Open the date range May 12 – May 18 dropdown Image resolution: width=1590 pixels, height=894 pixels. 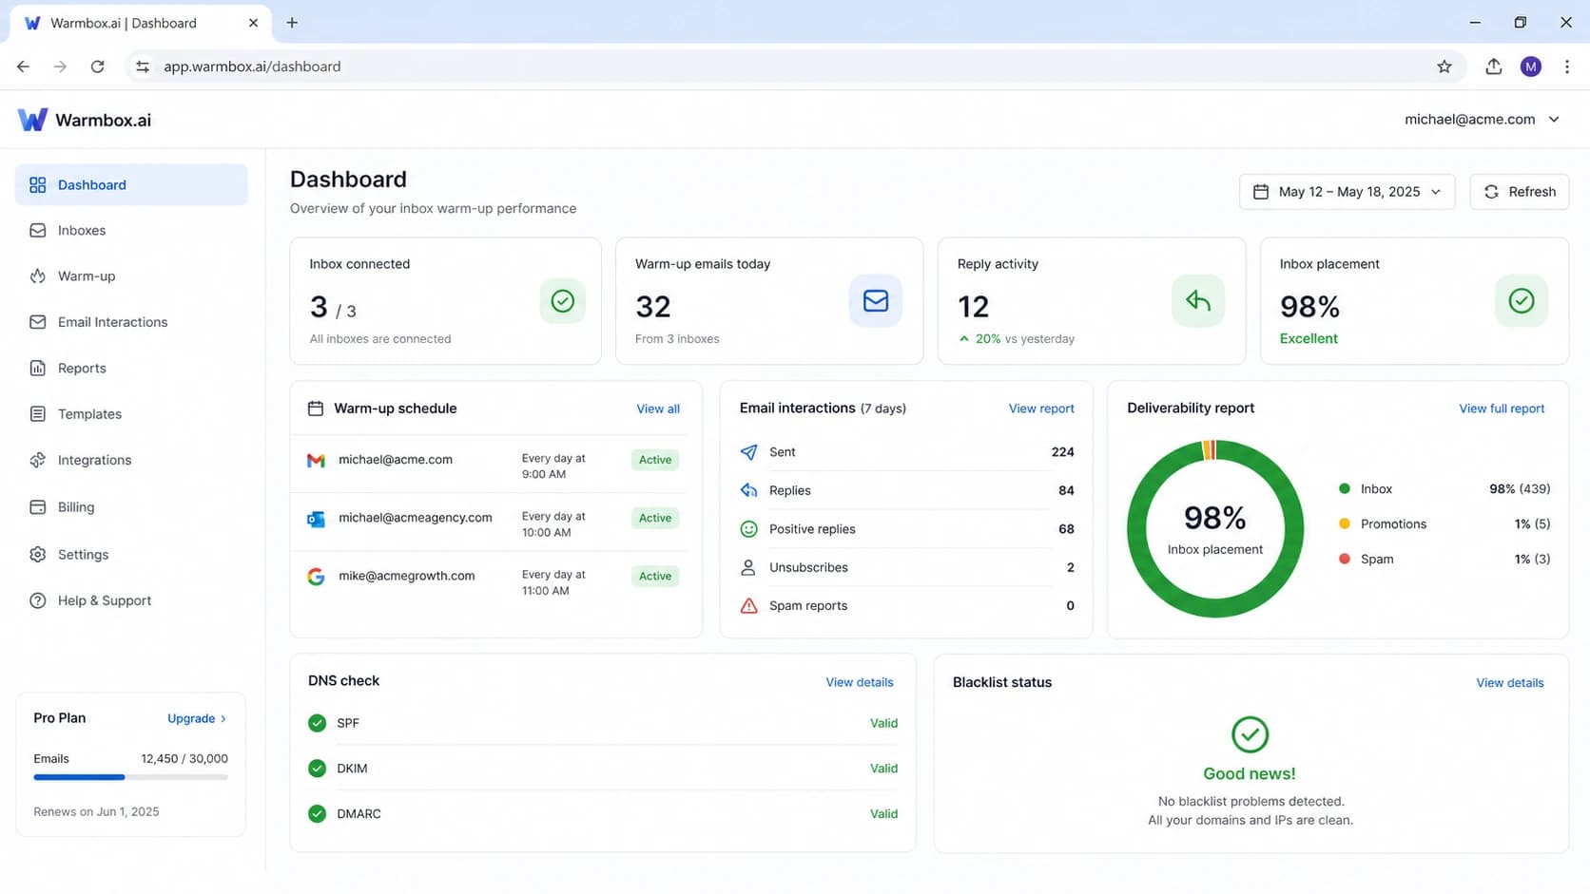coord(1348,192)
